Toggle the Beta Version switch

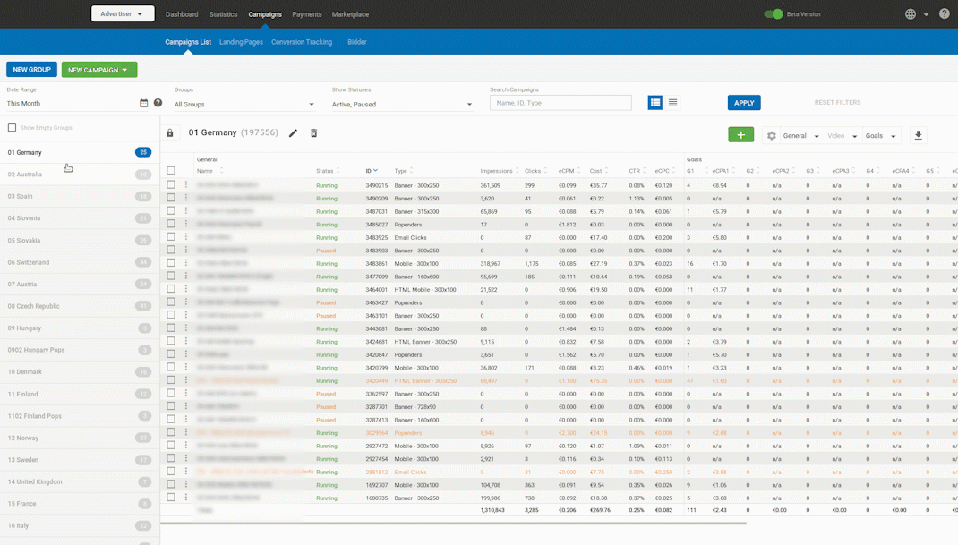(774, 14)
